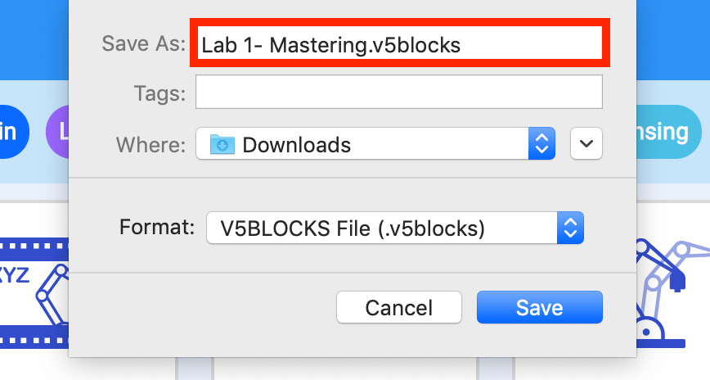Click the Cancel button
The height and width of the screenshot is (380, 710).
[x=399, y=307]
